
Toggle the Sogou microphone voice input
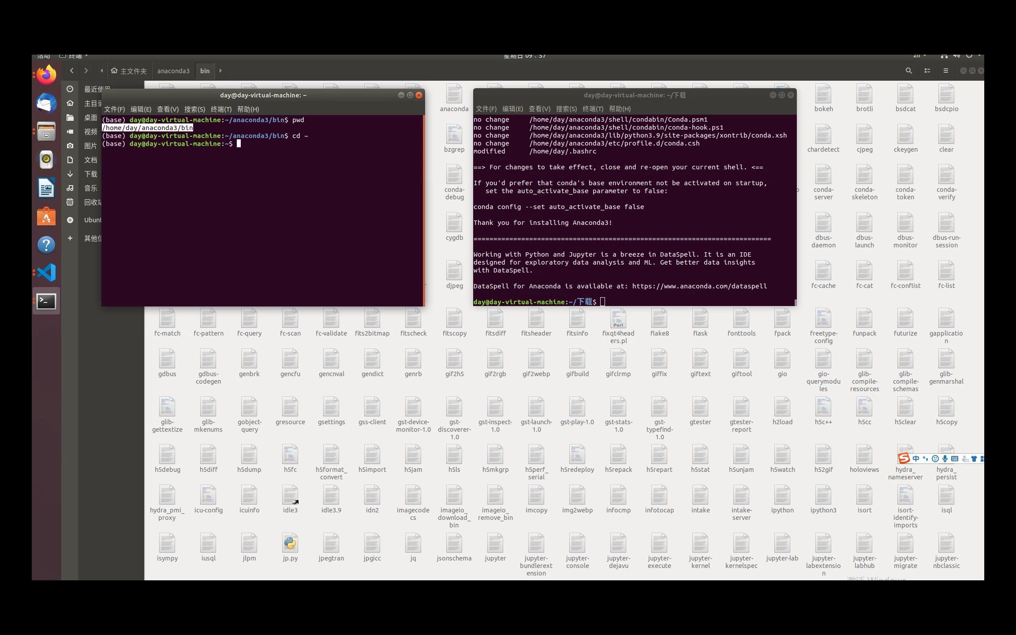pos(945,459)
